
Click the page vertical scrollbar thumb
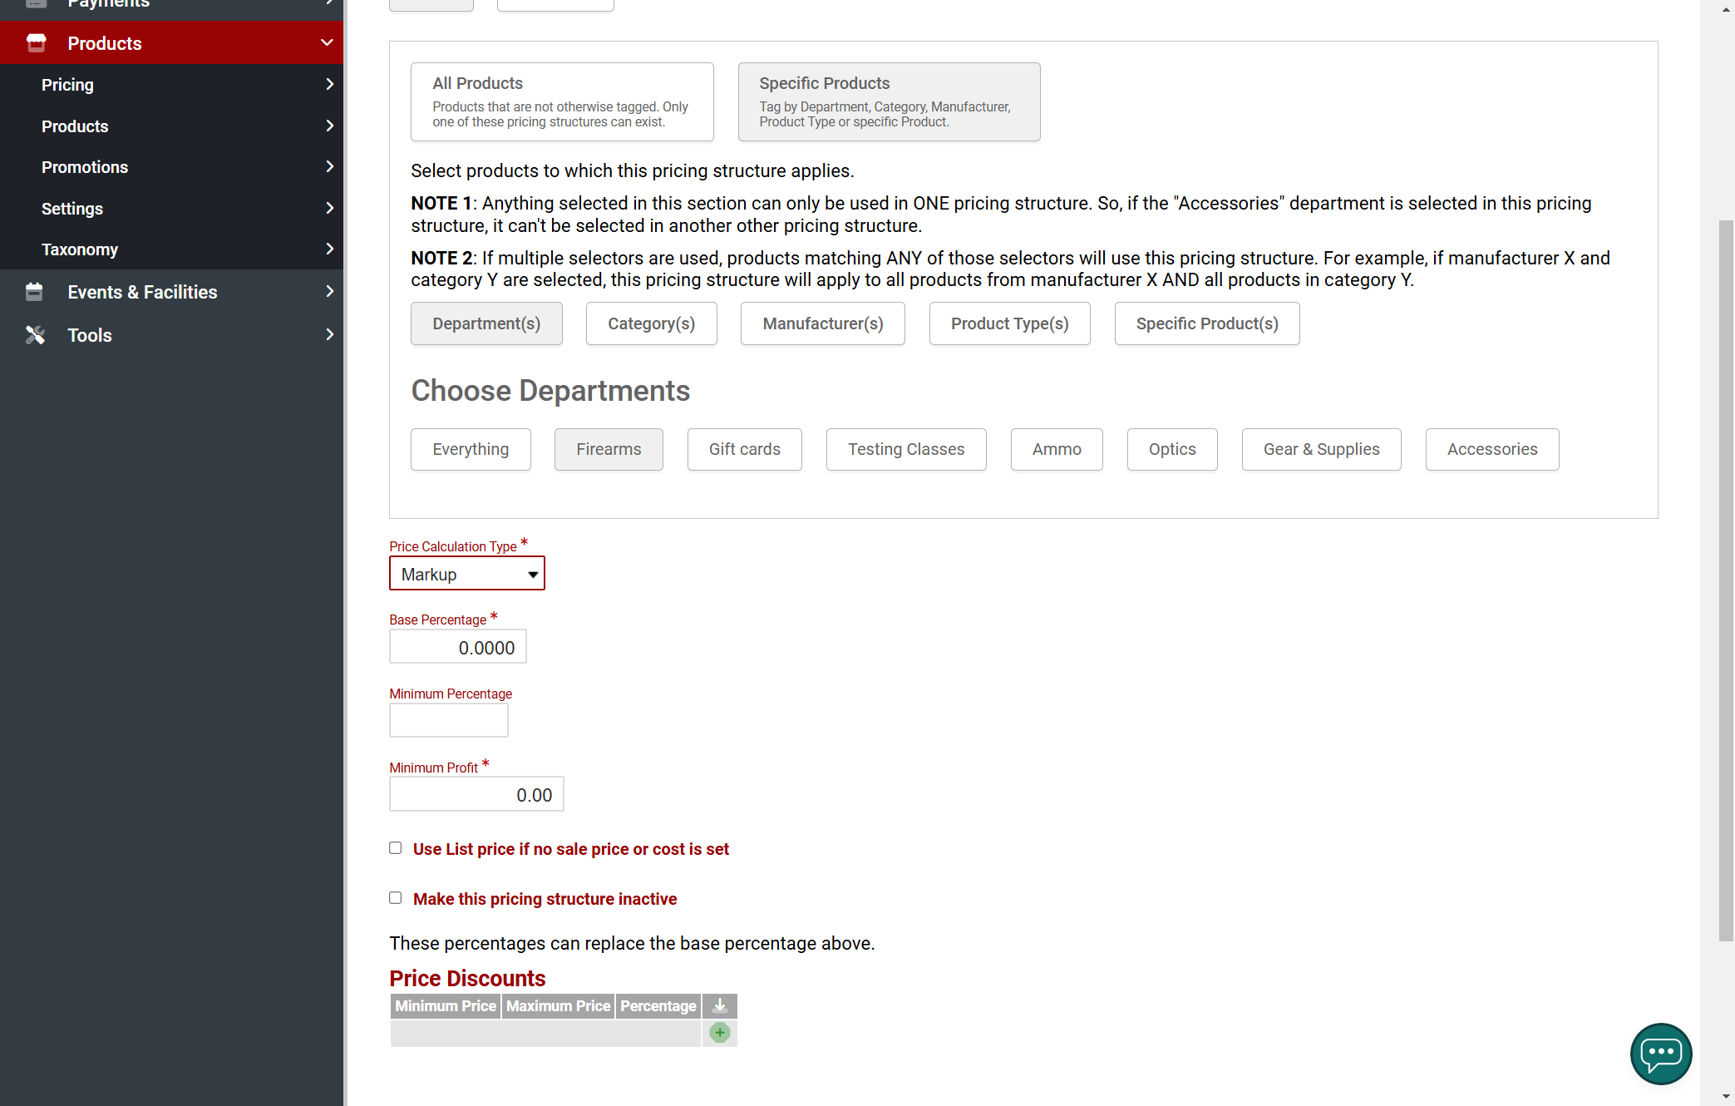pos(1726,580)
